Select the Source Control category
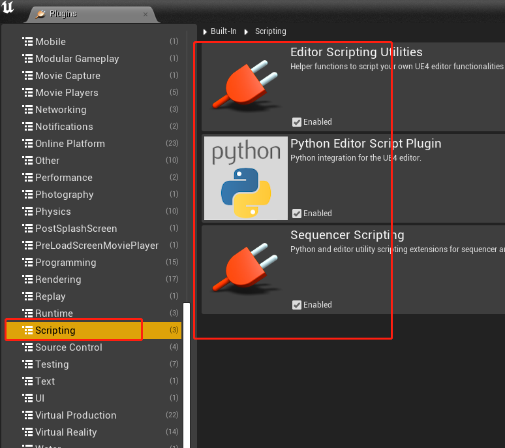 (x=93, y=347)
